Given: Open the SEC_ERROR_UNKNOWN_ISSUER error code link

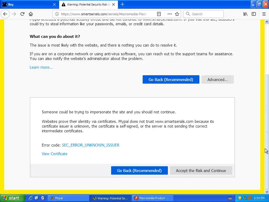Looking at the screenshot, I should pyautogui.click(x=91, y=145).
